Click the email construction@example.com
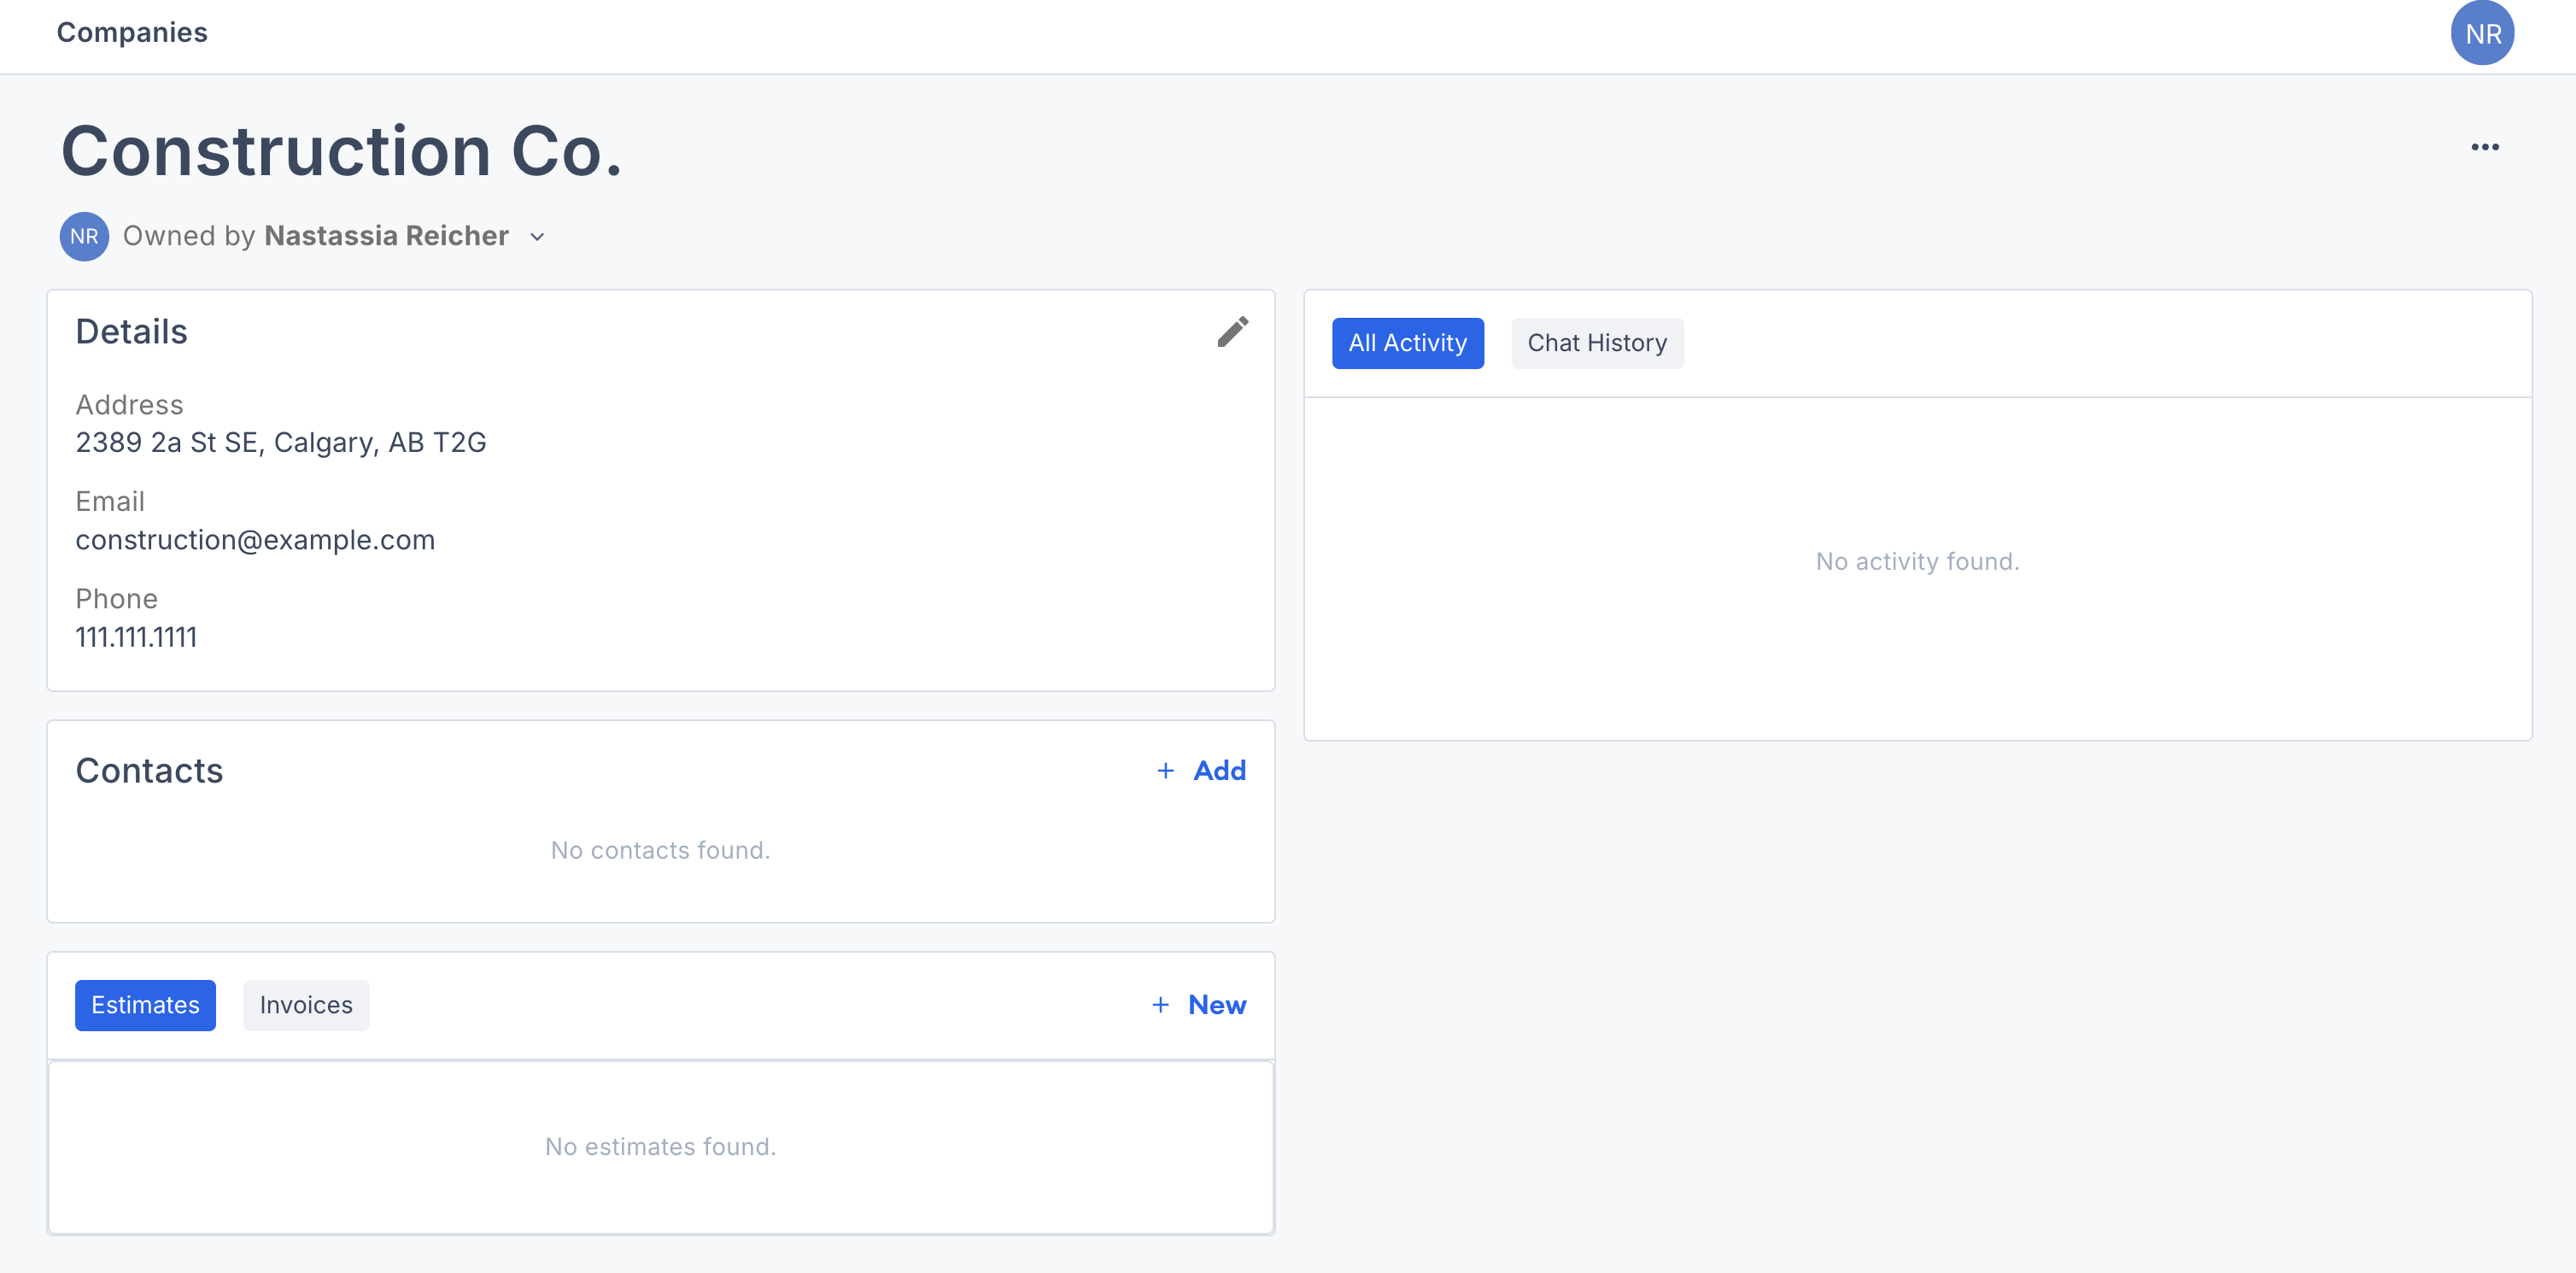 point(255,540)
